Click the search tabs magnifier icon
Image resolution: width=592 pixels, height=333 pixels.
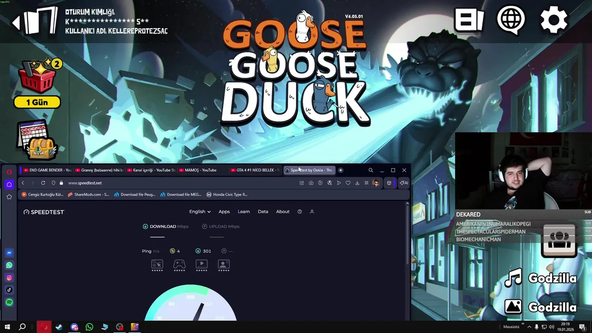coord(370,170)
